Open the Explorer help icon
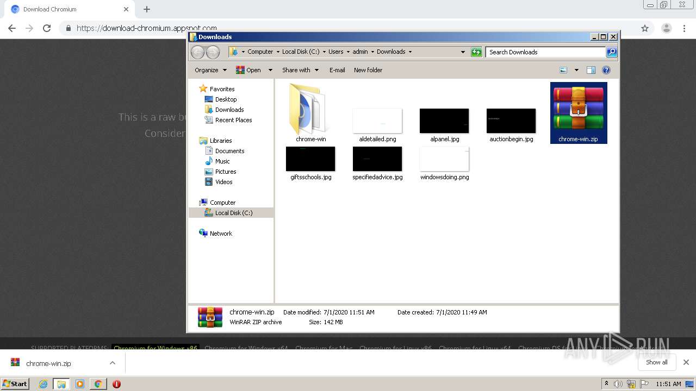The width and height of the screenshot is (696, 391). (606, 70)
